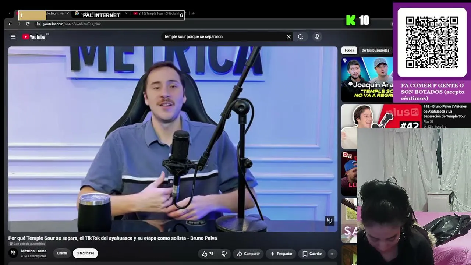Open site info icon in address bar
Screen dimensions: 471x265
[x=38, y=24]
